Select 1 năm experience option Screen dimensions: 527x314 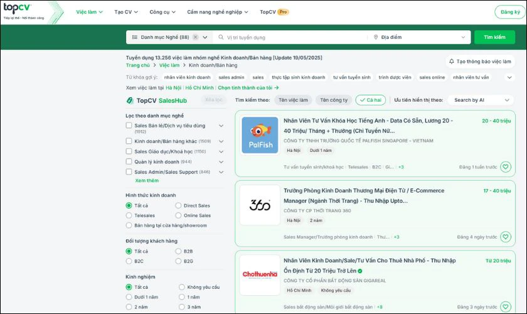(182, 297)
